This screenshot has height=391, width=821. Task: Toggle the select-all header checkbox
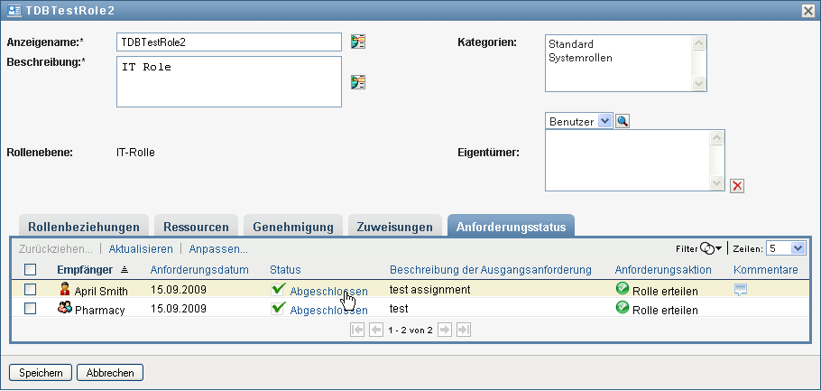tap(31, 269)
